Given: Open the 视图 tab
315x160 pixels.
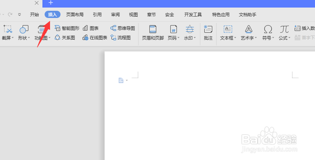Looking at the screenshot, I should 133,15.
